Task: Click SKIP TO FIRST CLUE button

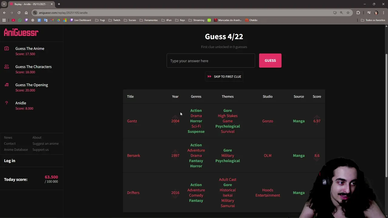Action: (x=224, y=77)
